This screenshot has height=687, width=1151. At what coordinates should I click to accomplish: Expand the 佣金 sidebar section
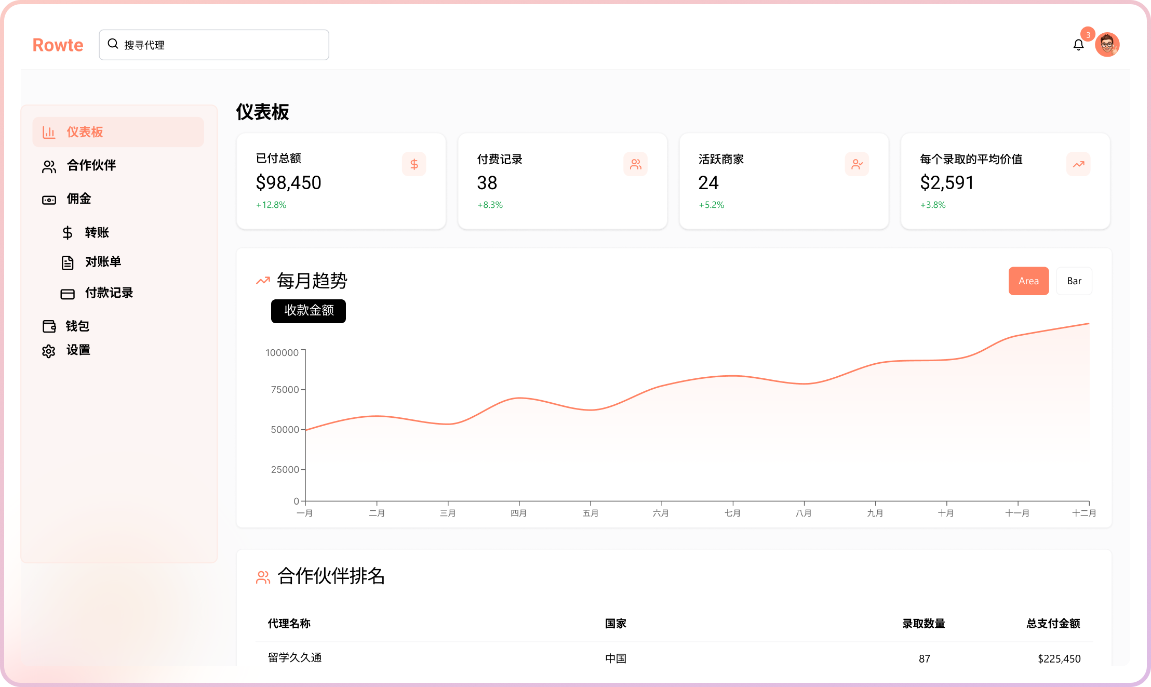click(79, 199)
